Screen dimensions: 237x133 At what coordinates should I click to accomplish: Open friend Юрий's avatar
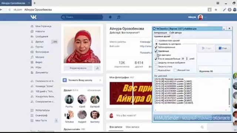click(x=82, y=99)
